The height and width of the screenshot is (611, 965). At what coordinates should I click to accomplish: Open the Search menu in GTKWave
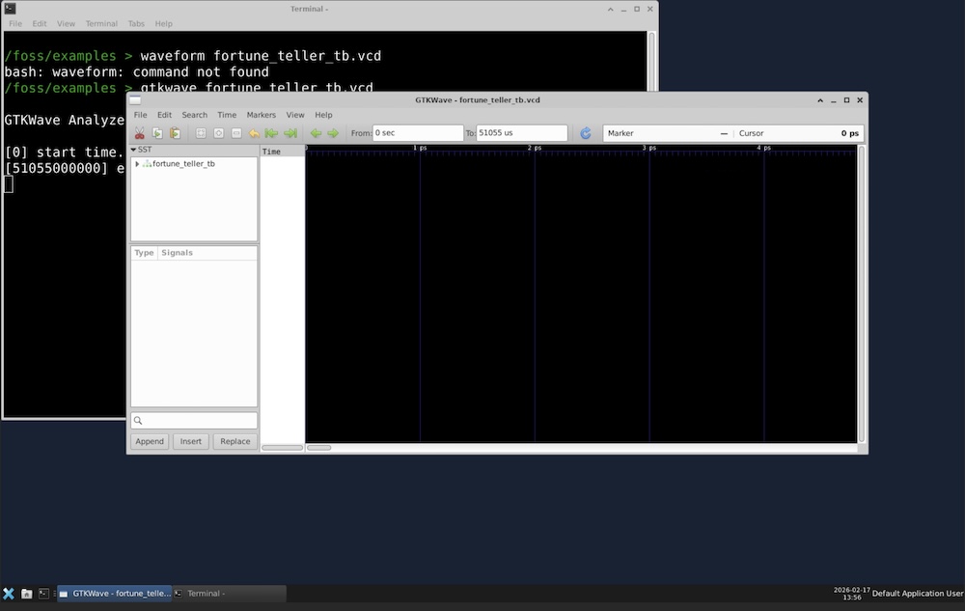pos(194,115)
